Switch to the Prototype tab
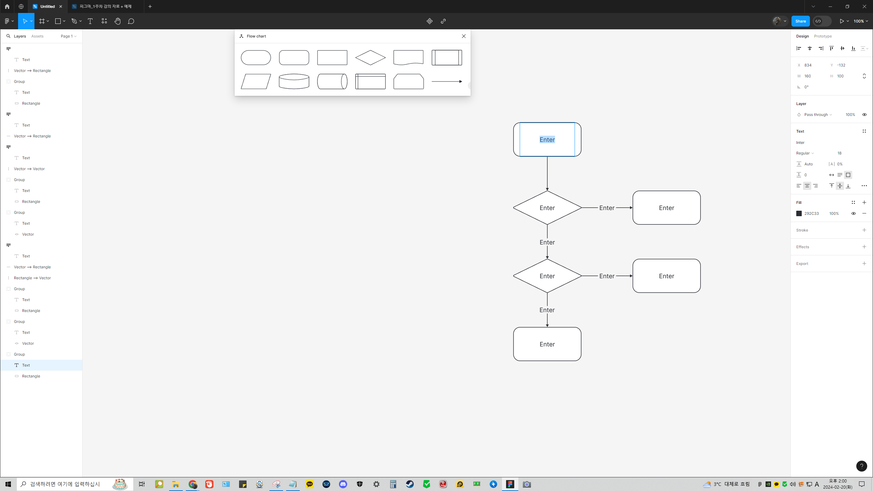 pyautogui.click(x=823, y=36)
